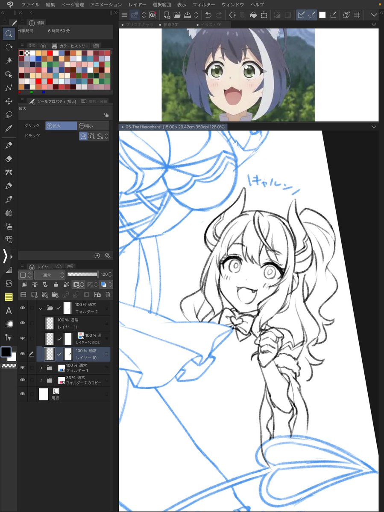Viewport: 384px width, 512px height.
Task: Expand the command bar overflow chevron
Action: (x=374, y=15)
